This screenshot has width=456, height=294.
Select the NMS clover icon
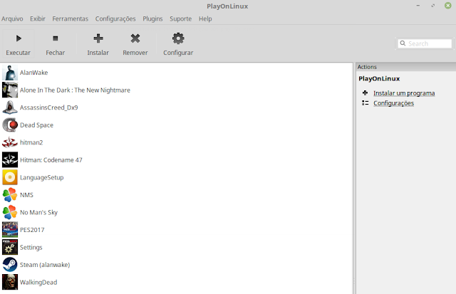click(10, 194)
